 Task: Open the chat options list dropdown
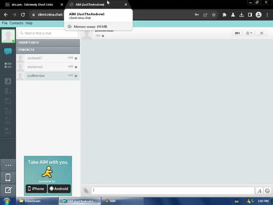tap(249, 33)
